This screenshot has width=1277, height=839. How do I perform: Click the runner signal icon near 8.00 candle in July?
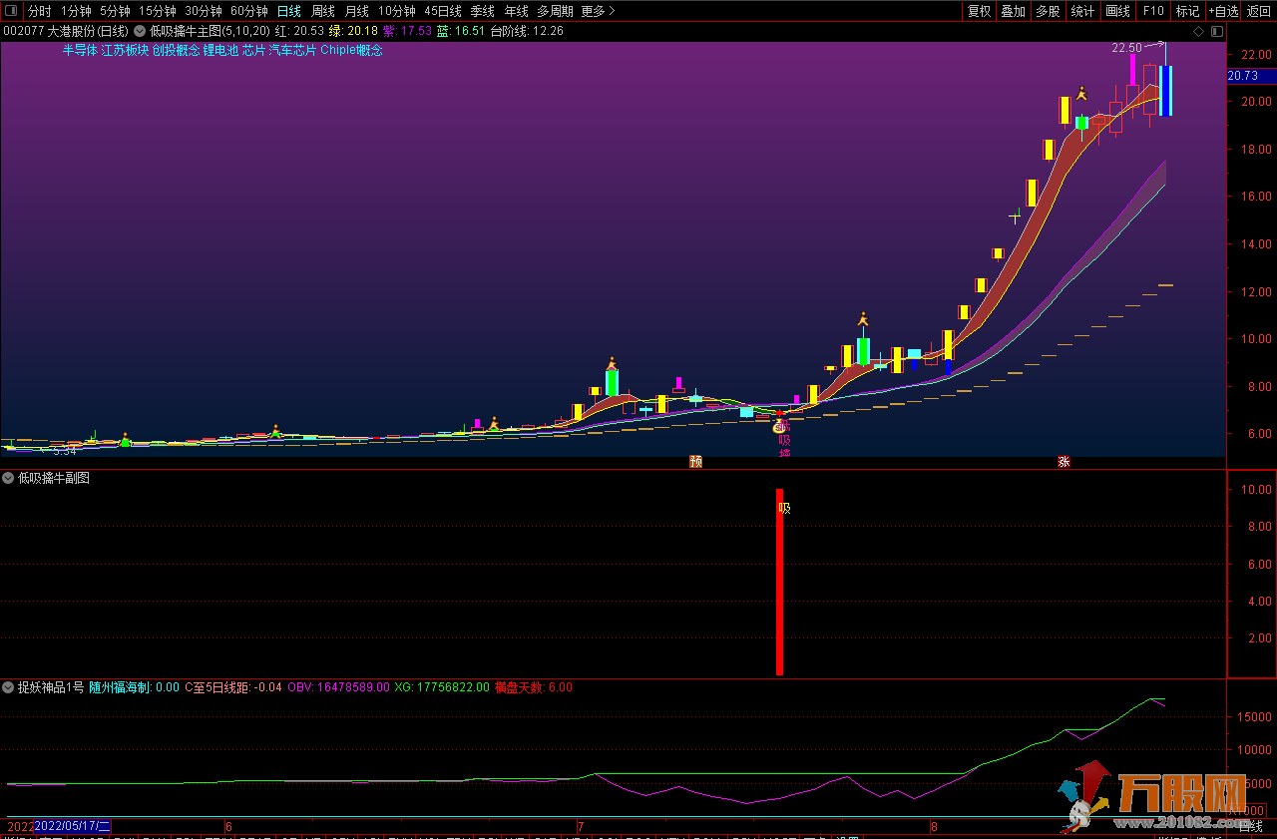tap(611, 364)
